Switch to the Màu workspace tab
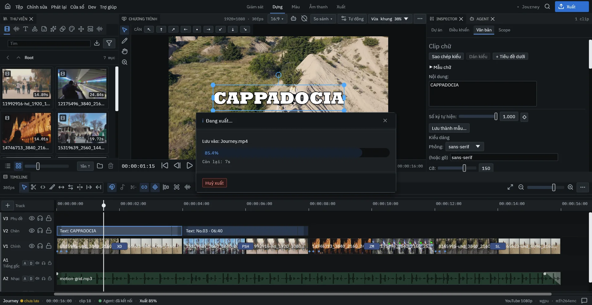 [x=296, y=7]
